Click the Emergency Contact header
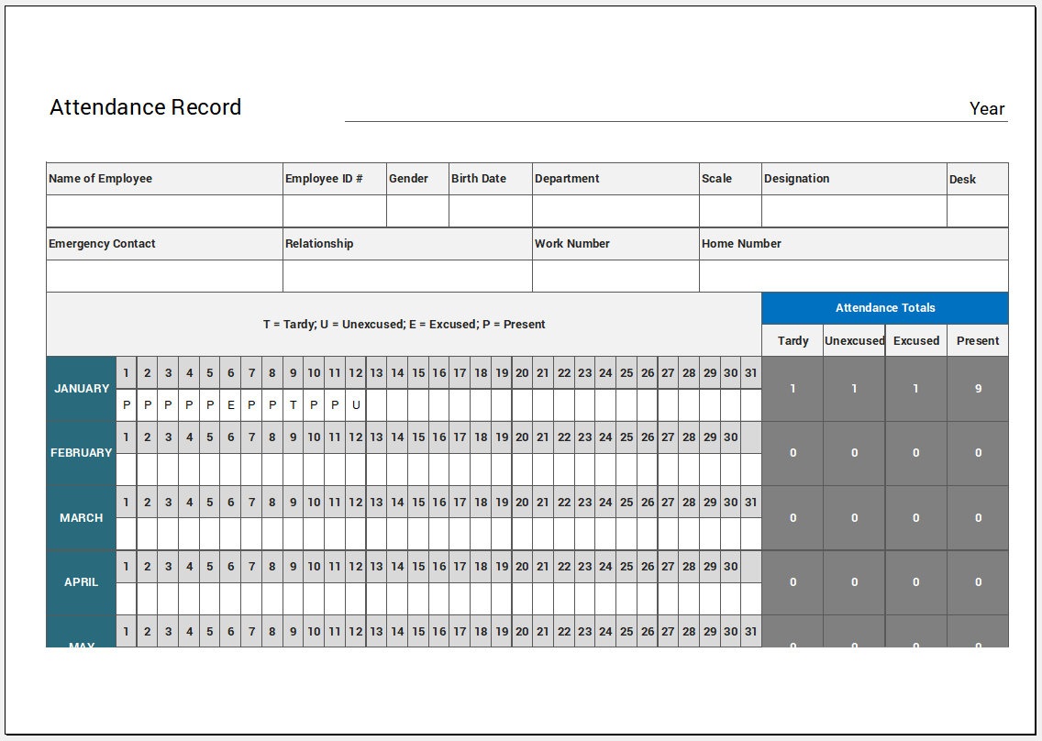The height and width of the screenshot is (741, 1042). [x=164, y=244]
